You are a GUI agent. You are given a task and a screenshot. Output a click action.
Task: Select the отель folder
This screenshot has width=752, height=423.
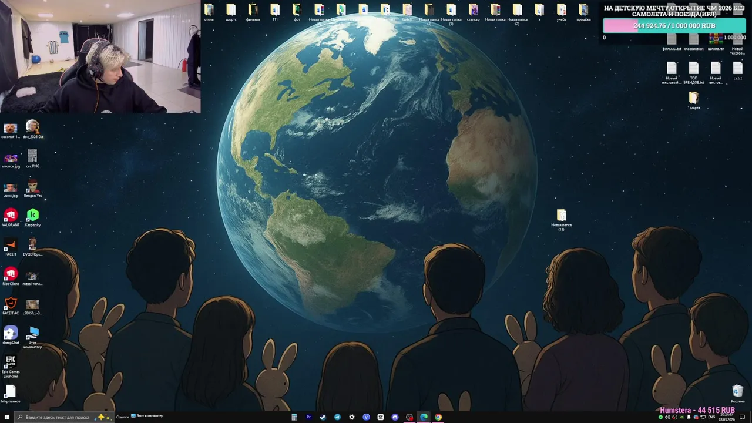209,12
